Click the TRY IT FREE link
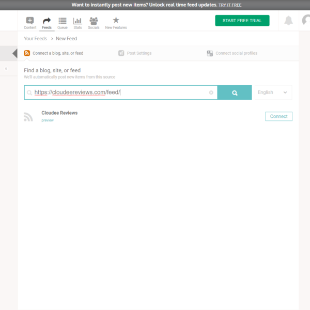 pos(230,5)
